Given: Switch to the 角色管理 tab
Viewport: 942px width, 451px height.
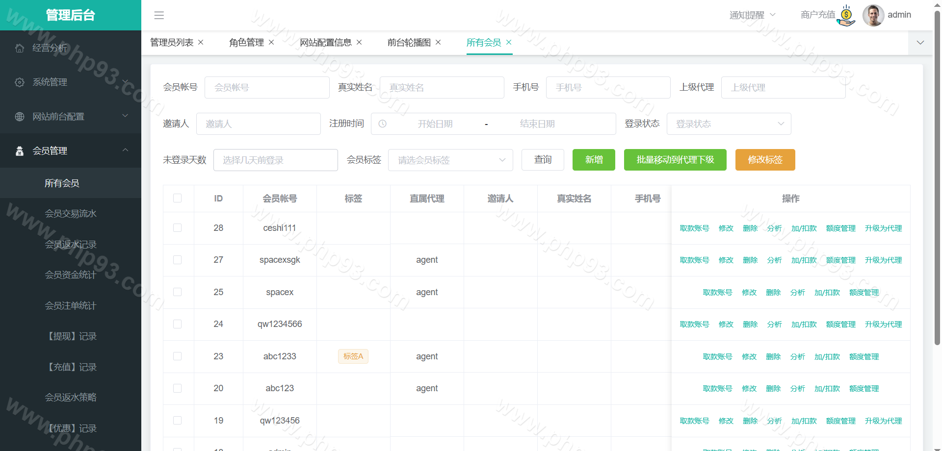Looking at the screenshot, I should point(246,43).
